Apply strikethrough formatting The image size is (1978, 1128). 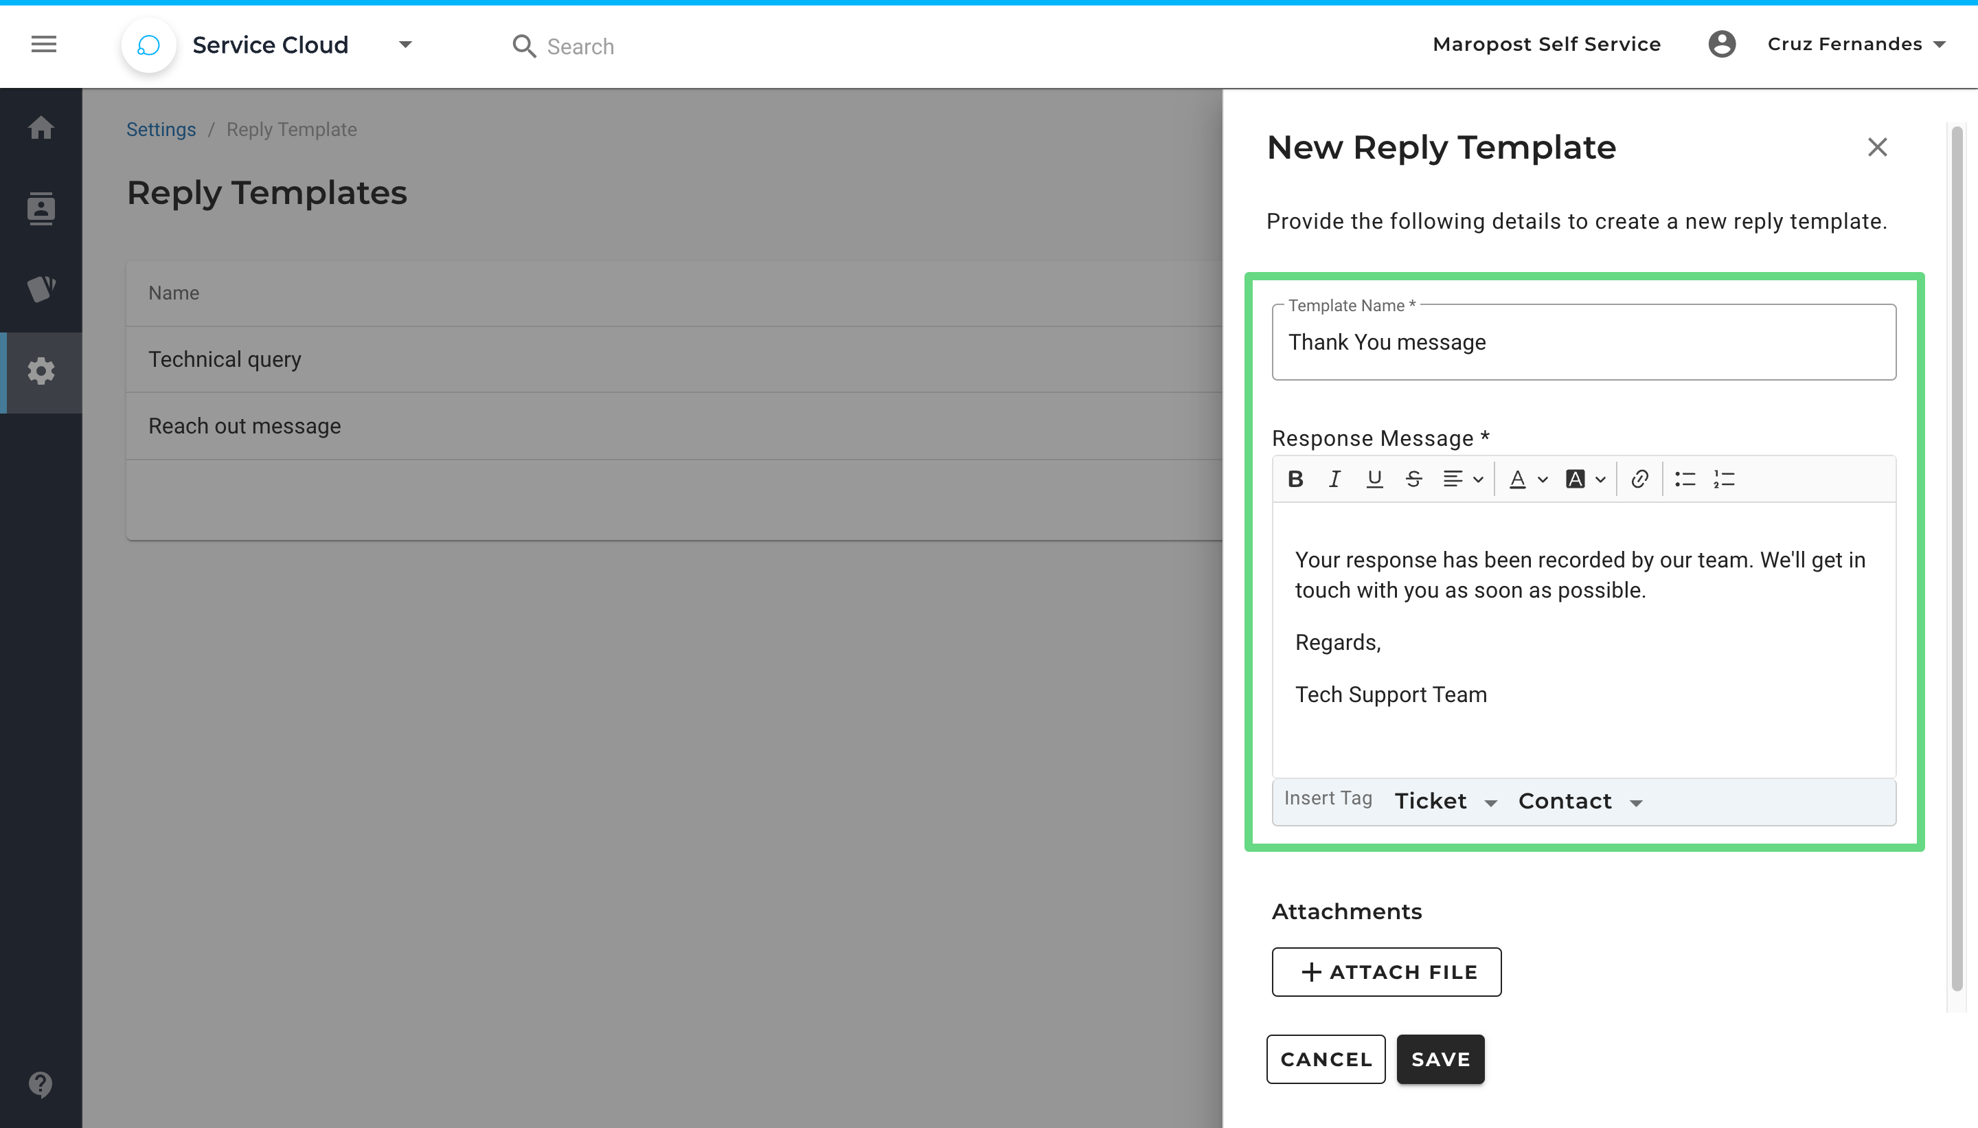pos(1413,479)
